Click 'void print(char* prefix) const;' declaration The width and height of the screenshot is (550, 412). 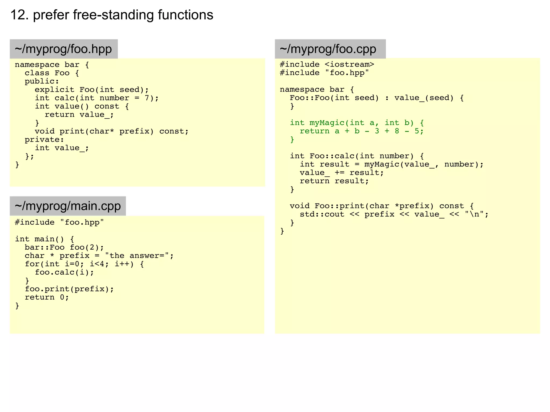pos(112,131)
